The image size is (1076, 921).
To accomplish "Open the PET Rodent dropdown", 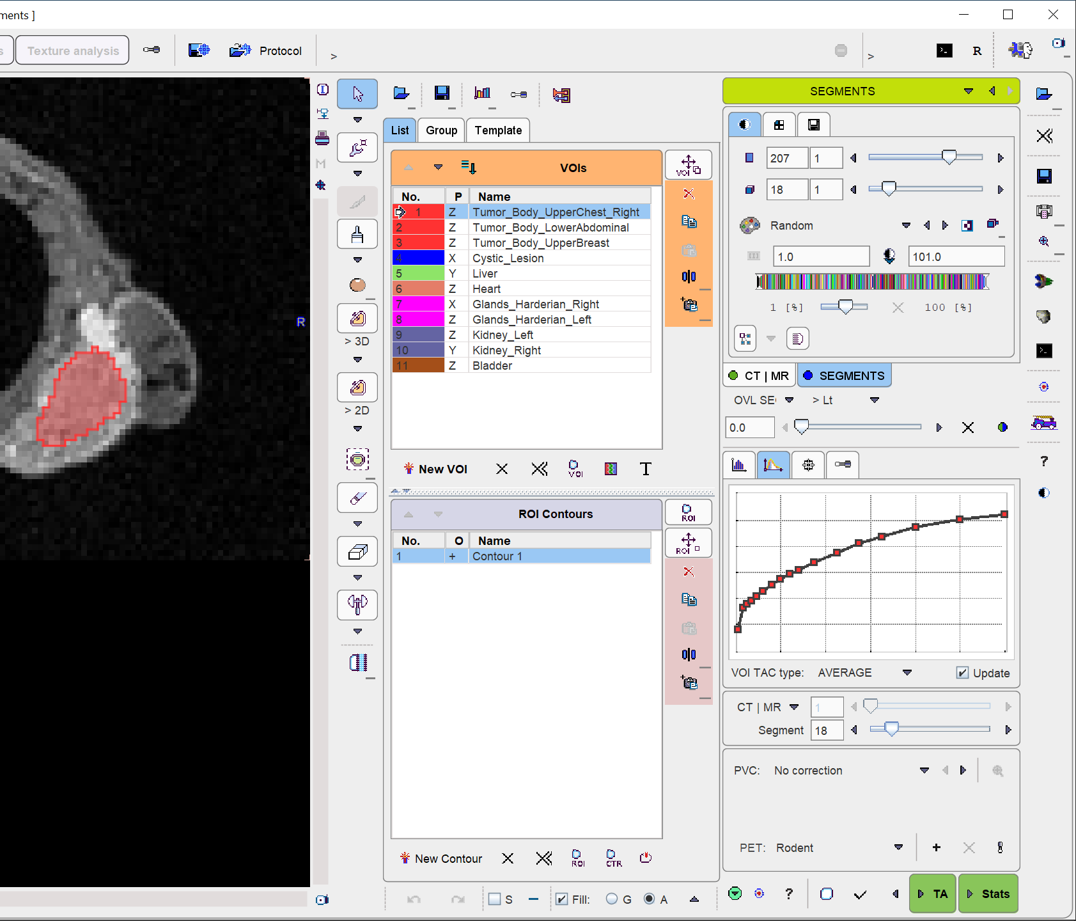I will pyautogui.click(x=898, y=847).
